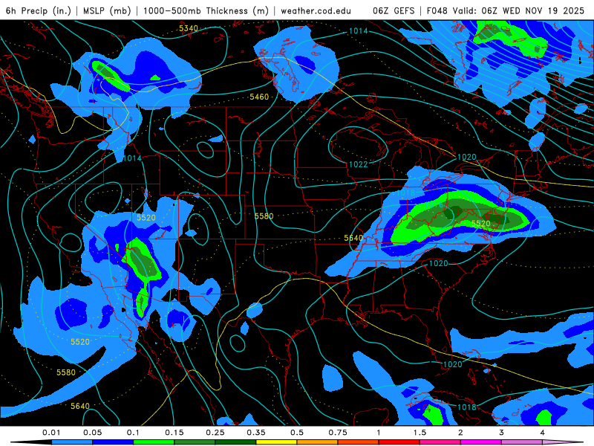
Task: Click the '0.5' legend scale value
Action: pos(297,433)
